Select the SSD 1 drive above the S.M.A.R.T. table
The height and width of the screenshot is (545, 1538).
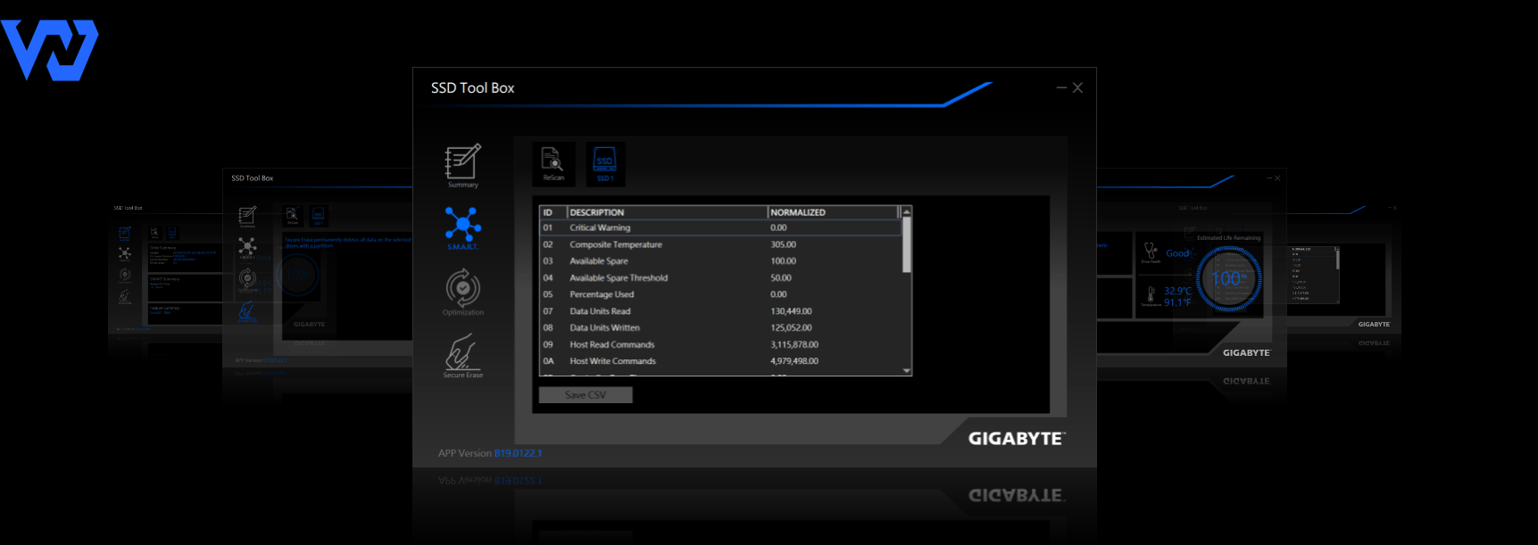(x=605, y=163)
